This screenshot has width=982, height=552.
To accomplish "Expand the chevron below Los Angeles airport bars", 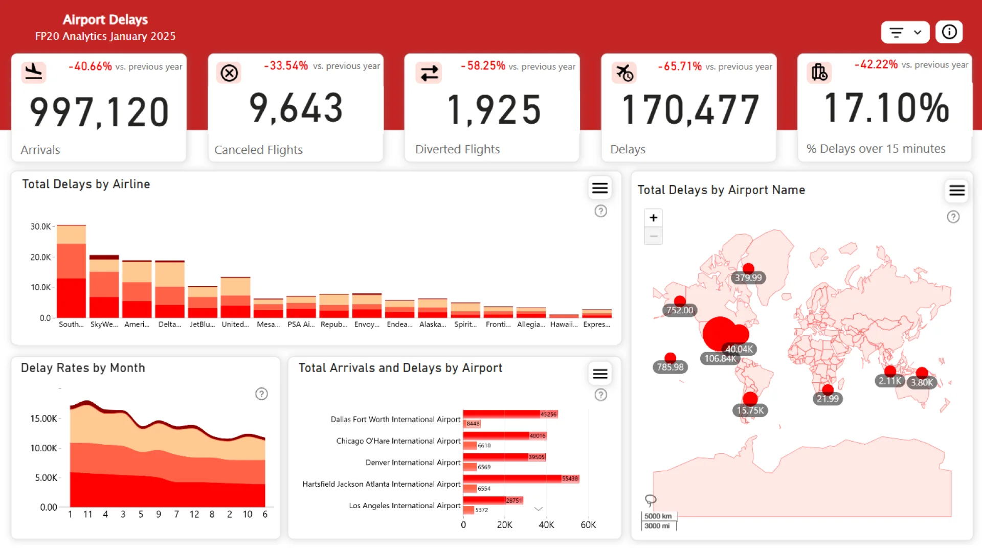I will click(x=538, y=509).
